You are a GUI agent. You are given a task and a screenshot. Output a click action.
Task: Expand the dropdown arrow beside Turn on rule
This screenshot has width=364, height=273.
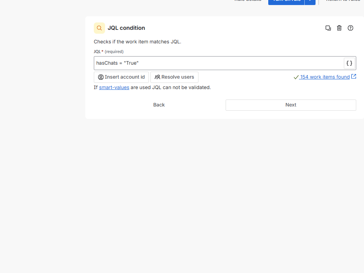coord(310,1)
